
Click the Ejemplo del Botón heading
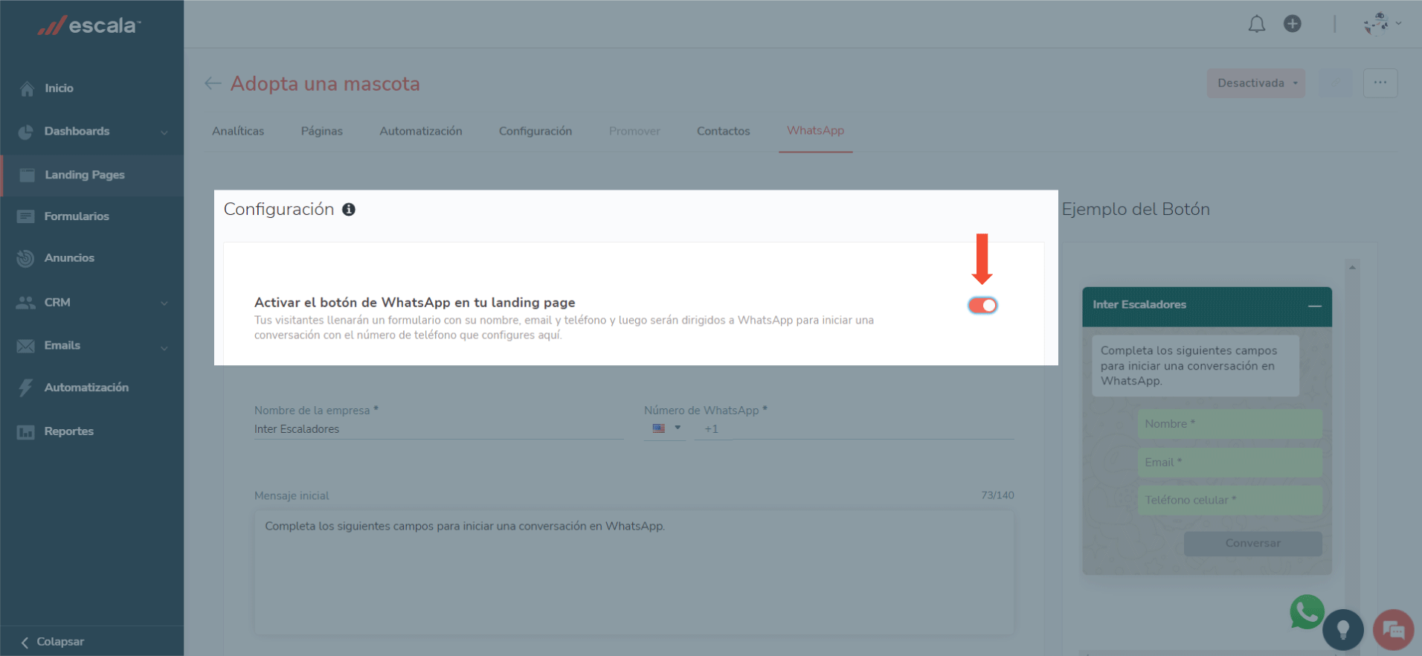point(1136,210)
